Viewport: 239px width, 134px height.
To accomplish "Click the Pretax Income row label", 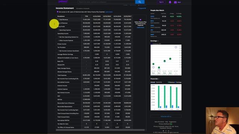I will [x=62, y=44].
